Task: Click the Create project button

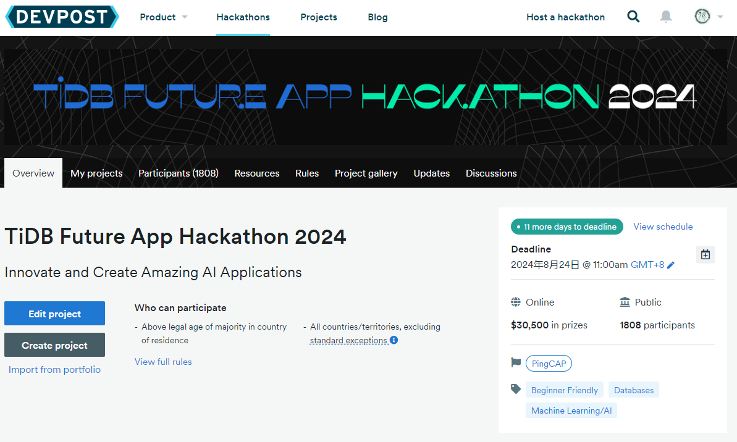Action: point(54,344)
